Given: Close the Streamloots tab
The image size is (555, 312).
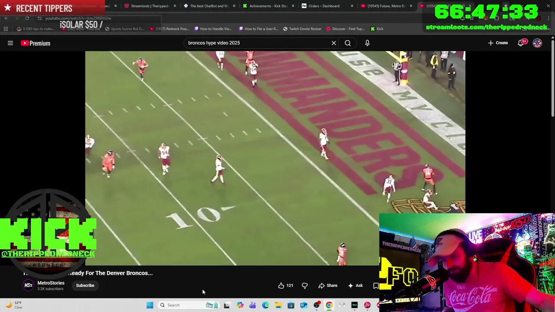Looking at the screenshot, I should pos(175,6).
